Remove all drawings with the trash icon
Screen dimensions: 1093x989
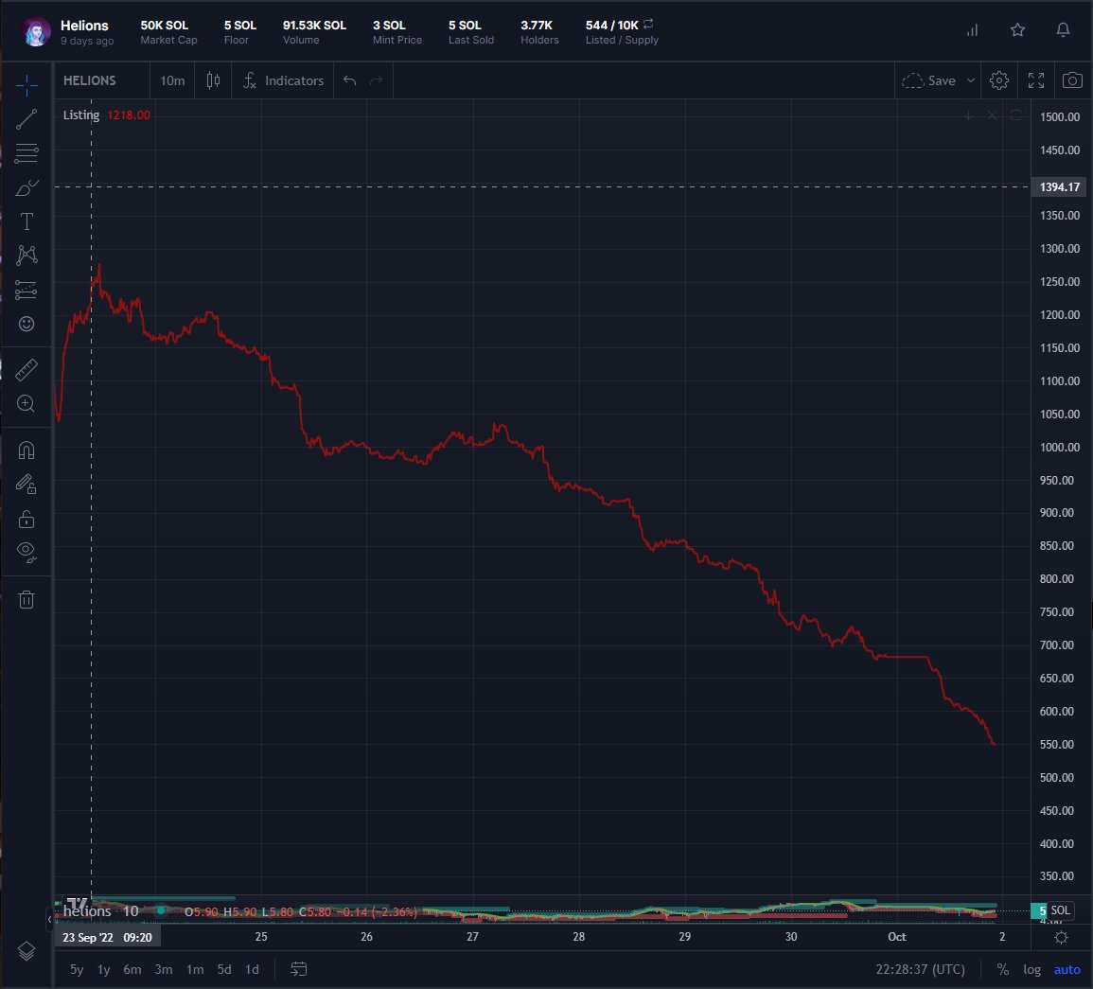[26, 598]
